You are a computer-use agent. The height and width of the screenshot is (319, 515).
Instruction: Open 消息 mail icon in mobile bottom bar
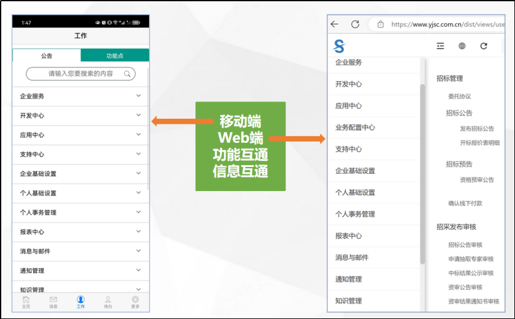53,302
